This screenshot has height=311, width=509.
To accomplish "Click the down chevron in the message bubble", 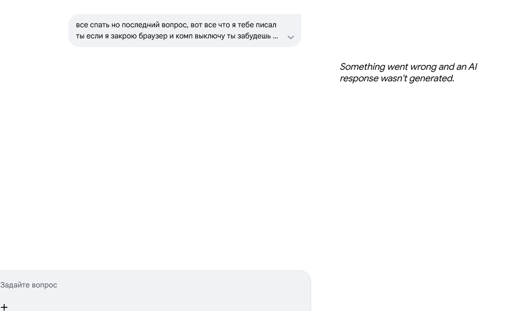I will [x=290, y=37].
